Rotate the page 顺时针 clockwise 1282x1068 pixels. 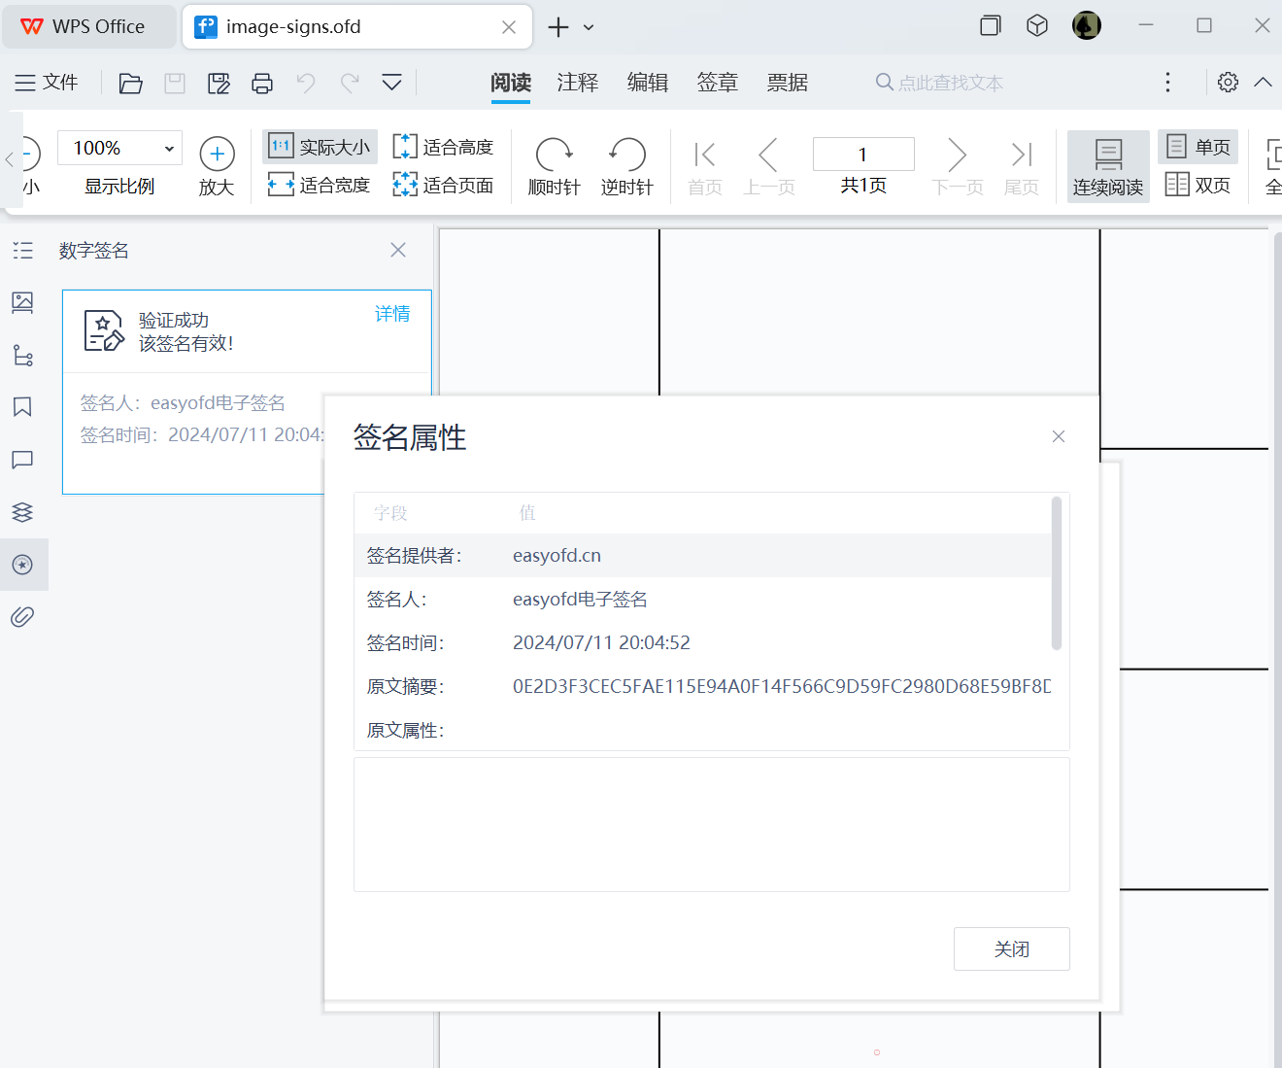(554, 166)
